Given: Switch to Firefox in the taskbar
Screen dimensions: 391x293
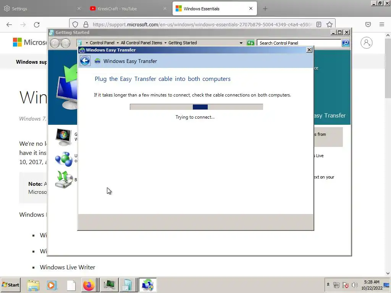Looking at the screenshot, I should (89, 285).
